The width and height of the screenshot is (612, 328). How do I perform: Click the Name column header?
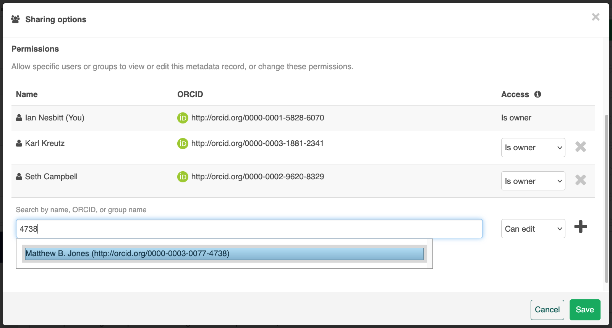[27, 94]
